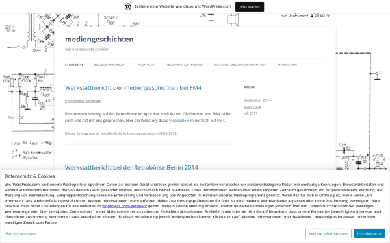
Task: Click 'Erstelle eine Website wie diese' banner text
Action: 183,6
